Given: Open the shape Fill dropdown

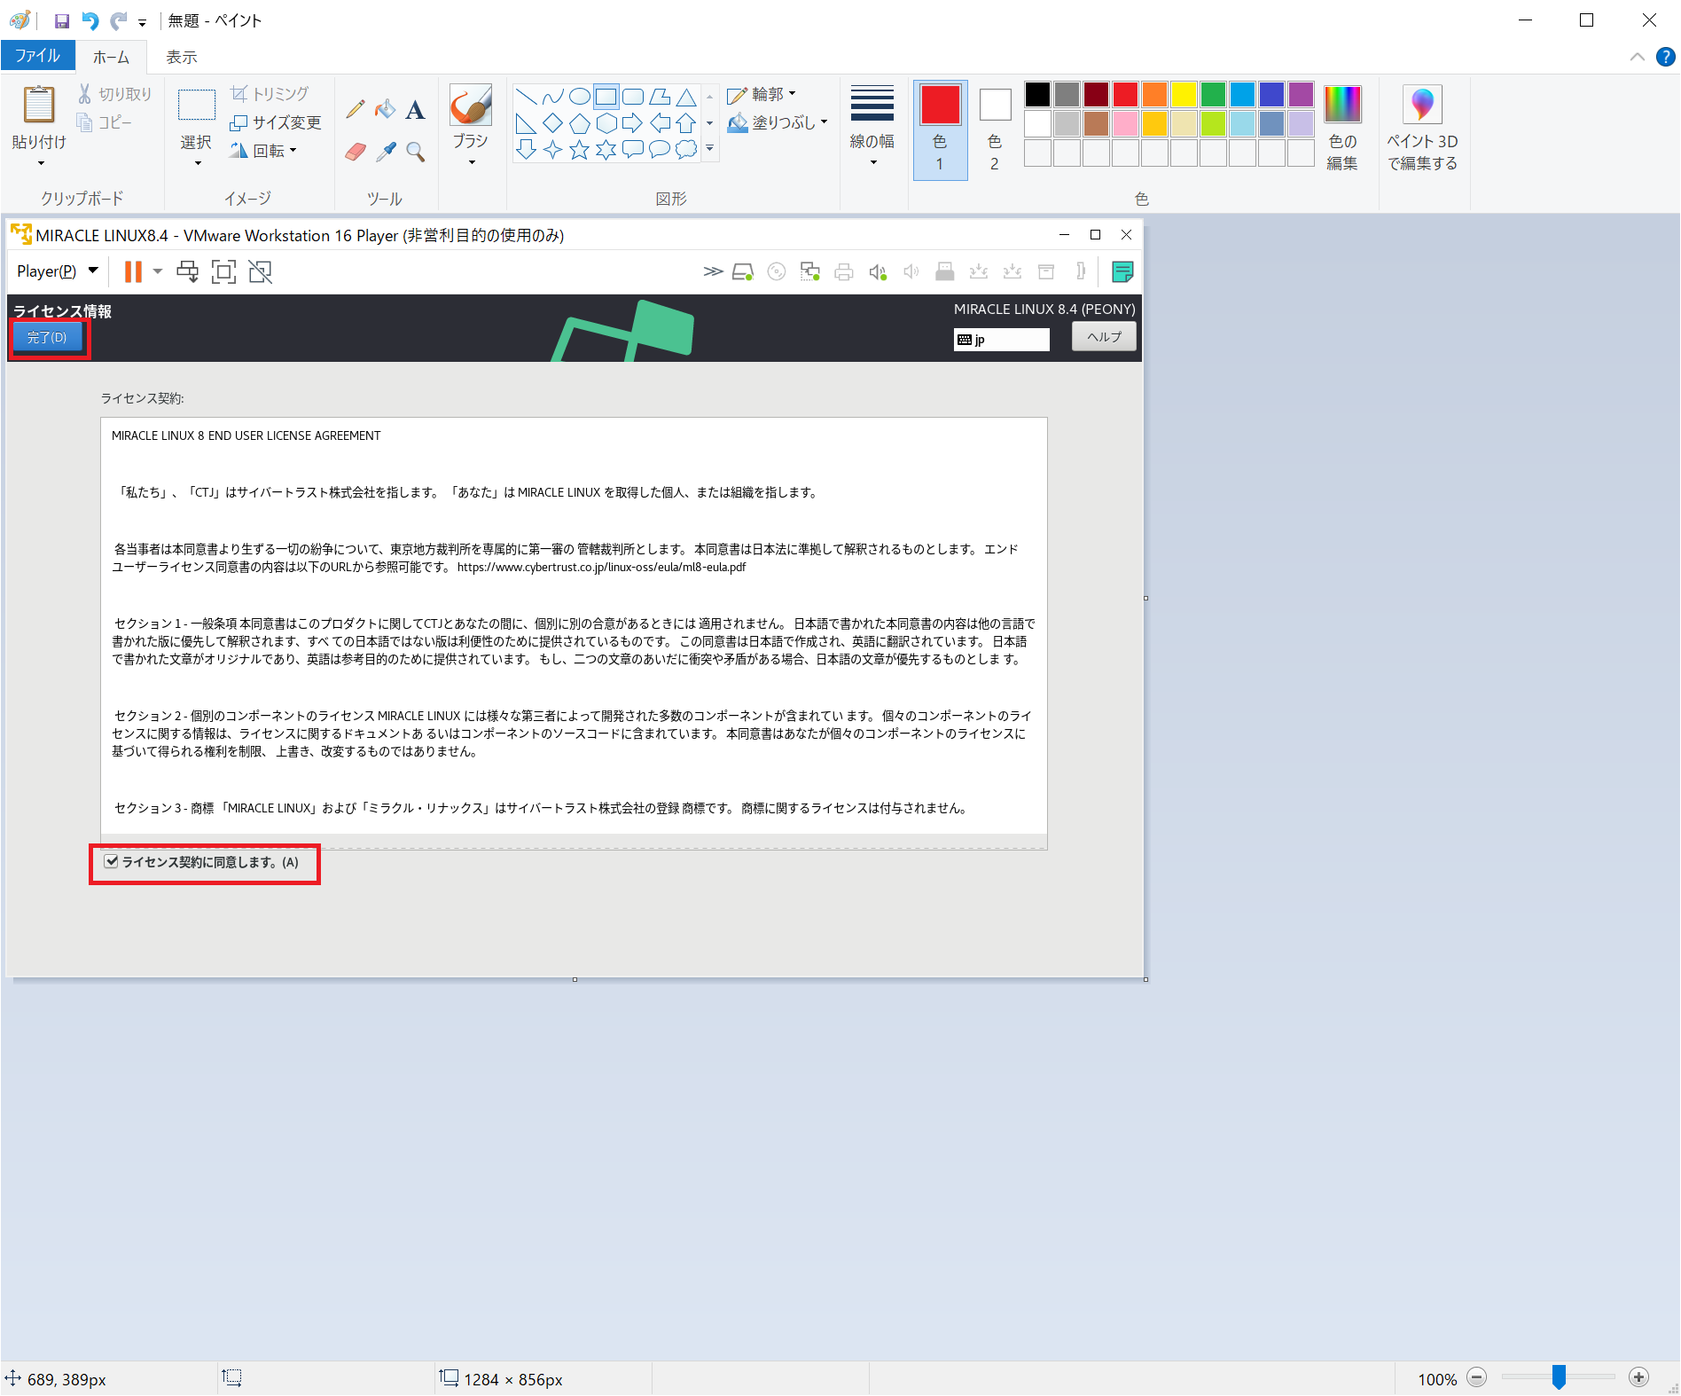Looking at the screenshot, I should click(x=778, y=122).
